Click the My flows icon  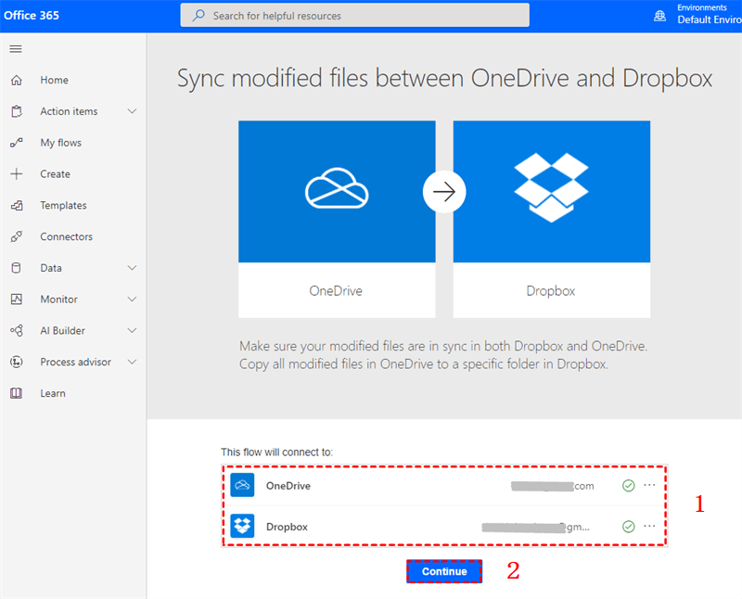coord(17,143)
